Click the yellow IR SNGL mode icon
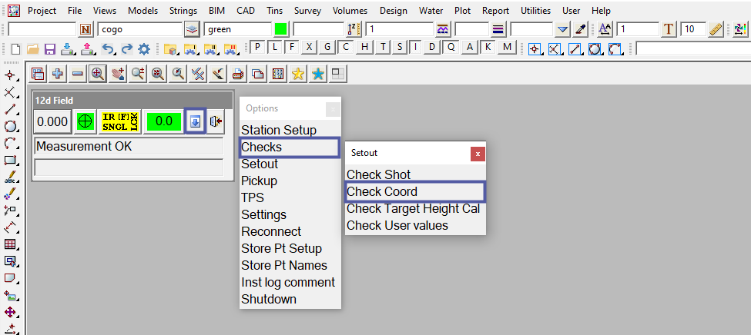 [x=119, y=121]
